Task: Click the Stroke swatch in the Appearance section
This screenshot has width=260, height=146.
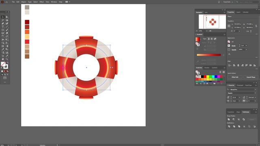Action: (x=229, y=45)
